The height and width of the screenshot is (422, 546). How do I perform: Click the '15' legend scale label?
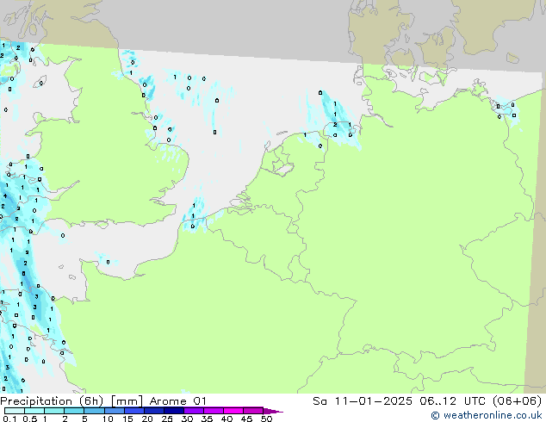click(x=127, y=419)
